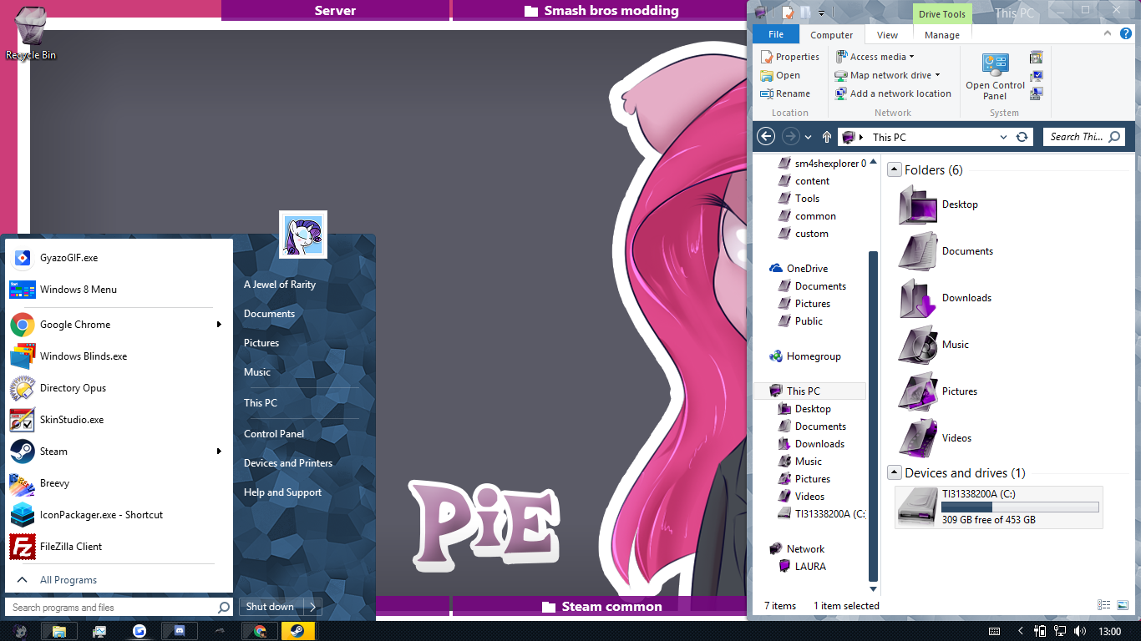Image resolution: width=1141 pixels, height=641 pixels.
Task: Click the volume tray icon
Action: [1080, 631]
